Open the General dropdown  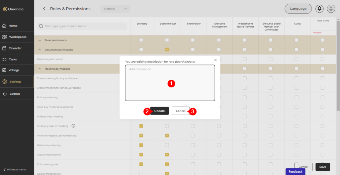click(115, 9)
